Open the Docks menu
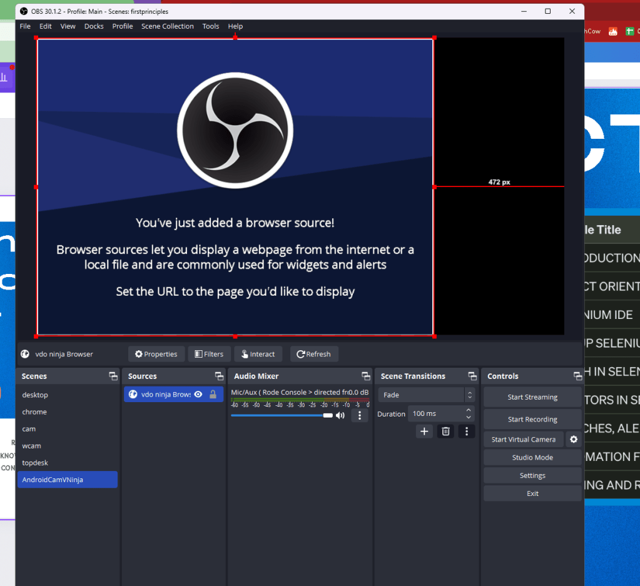This screenshot has width=640, height=586. point(94,26)
